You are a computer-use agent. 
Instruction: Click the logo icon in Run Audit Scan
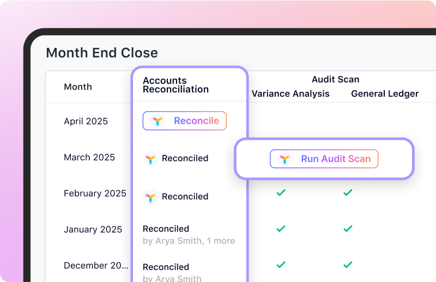pos(284,159)
